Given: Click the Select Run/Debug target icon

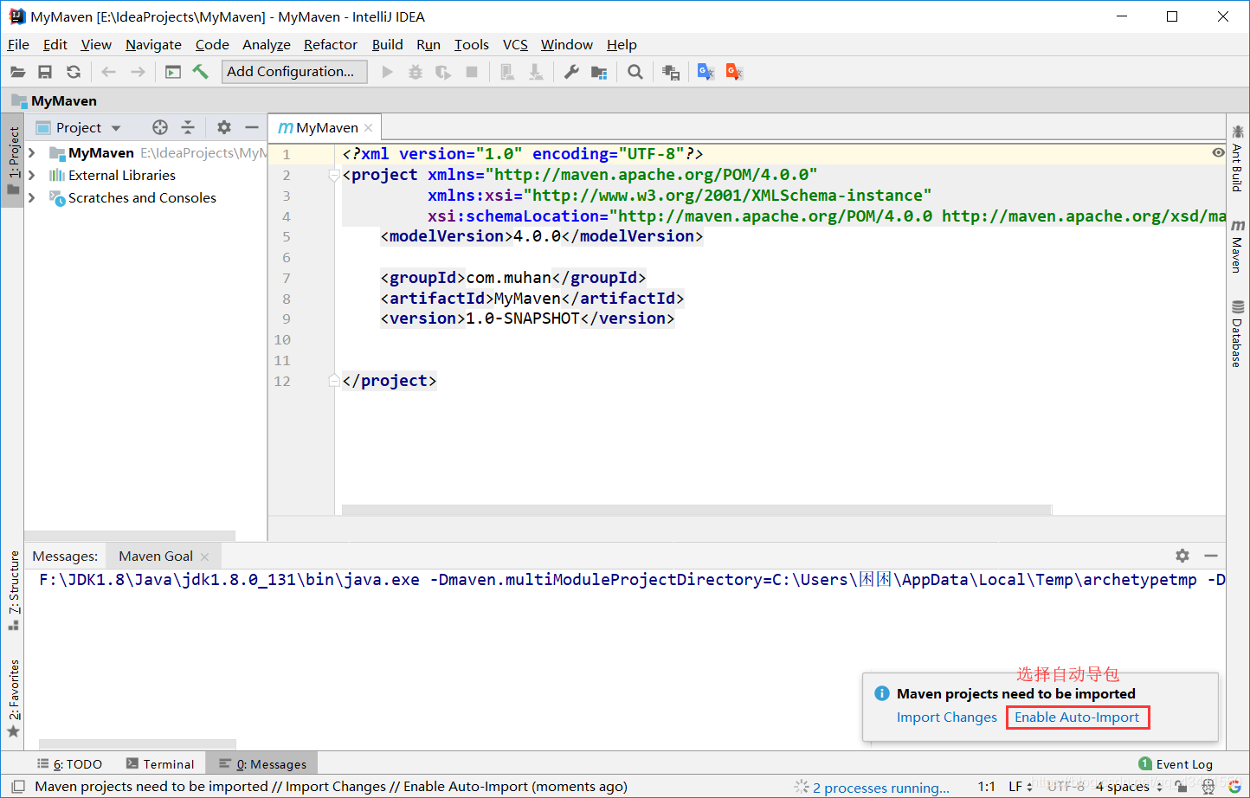Looking at the screenshot, I should click(173, 72).
